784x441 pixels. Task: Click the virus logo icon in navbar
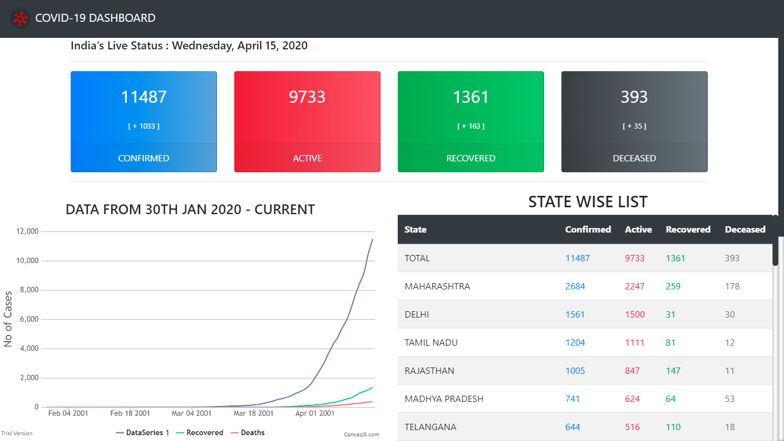(x=20, y=18)
